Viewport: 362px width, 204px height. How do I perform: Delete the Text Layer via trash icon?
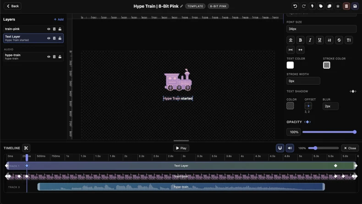tap(54, 38)
